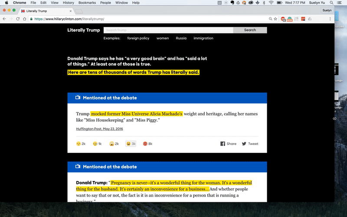Screen dimensions: 347x217
Task: Open the red extension icon with the badge
Action: (x=283, y=19)
